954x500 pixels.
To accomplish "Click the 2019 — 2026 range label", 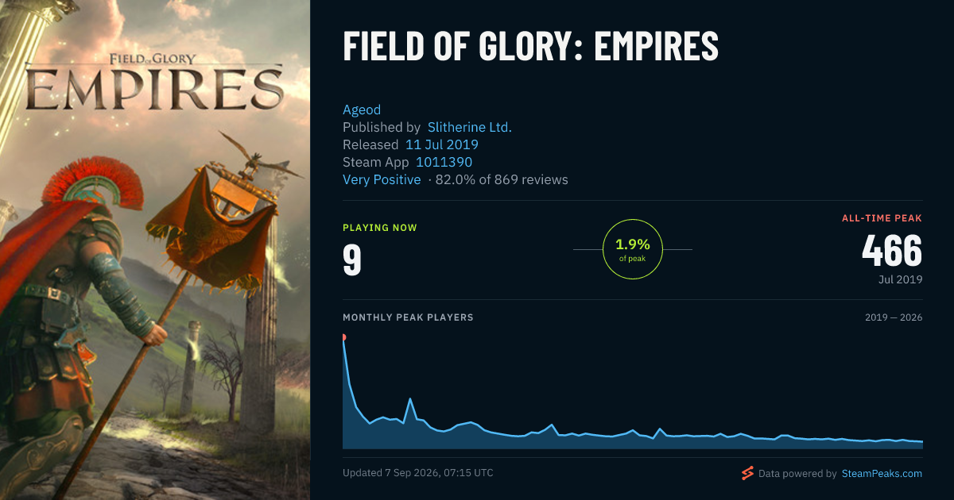I will coord(894,317).
